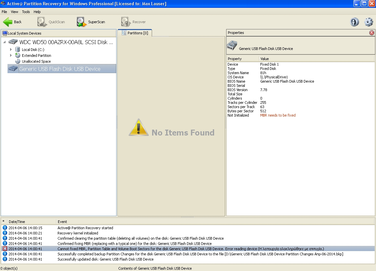Open the Tools menu
The image size is (376, 271).
(x=26, y=12)
